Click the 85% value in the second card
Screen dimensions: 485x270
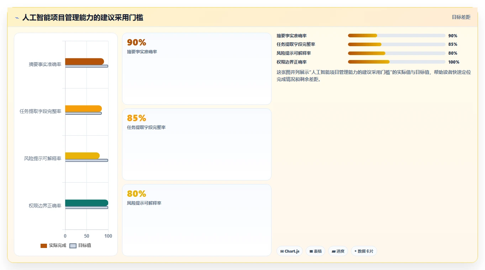137,118
